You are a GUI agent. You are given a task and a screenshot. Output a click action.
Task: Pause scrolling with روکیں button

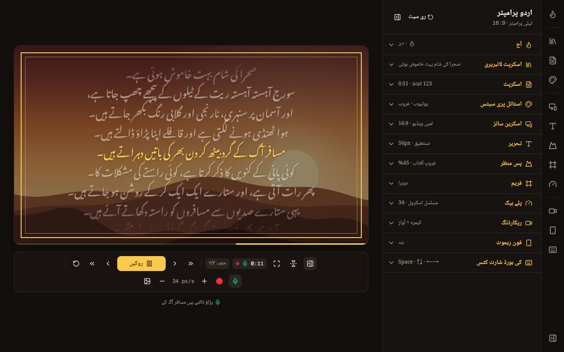(x=141, y=264)
